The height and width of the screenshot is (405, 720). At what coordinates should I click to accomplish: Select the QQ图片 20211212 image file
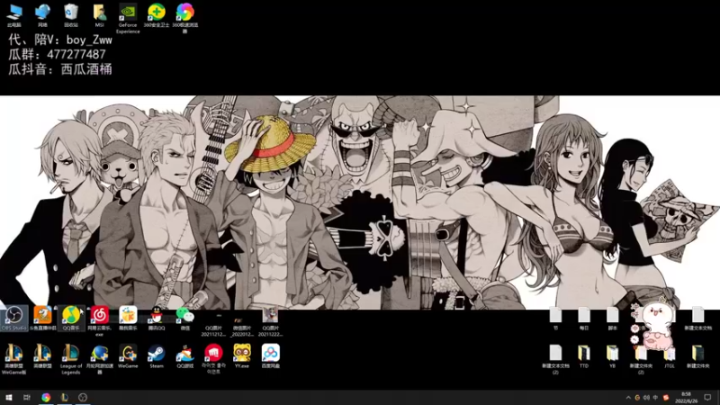(x=213, y=324)
